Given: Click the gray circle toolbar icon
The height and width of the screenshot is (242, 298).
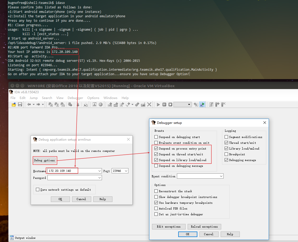Looking at the screenshot, I should point(101,104).
